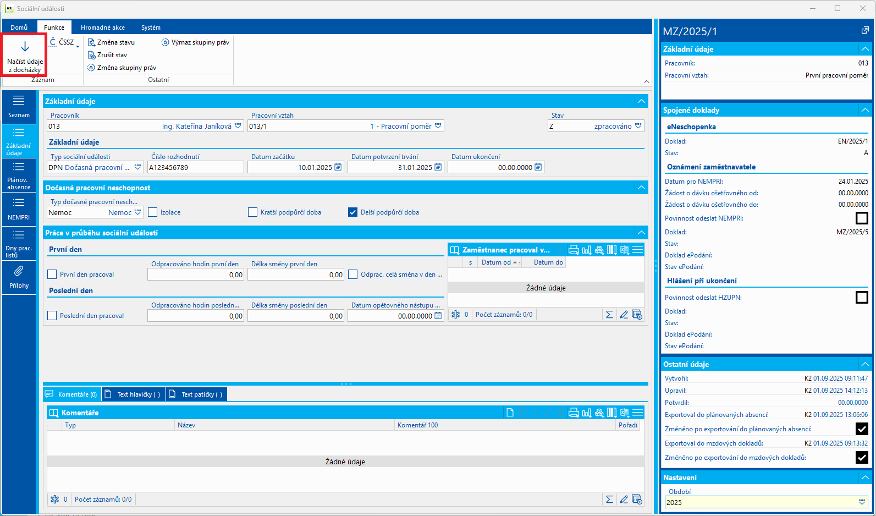Click the Číslo rozhodnutí input field

[196, 167]
